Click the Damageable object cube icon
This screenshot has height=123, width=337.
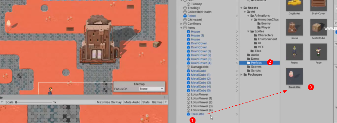pyautogui.click(x=188, y=67)
